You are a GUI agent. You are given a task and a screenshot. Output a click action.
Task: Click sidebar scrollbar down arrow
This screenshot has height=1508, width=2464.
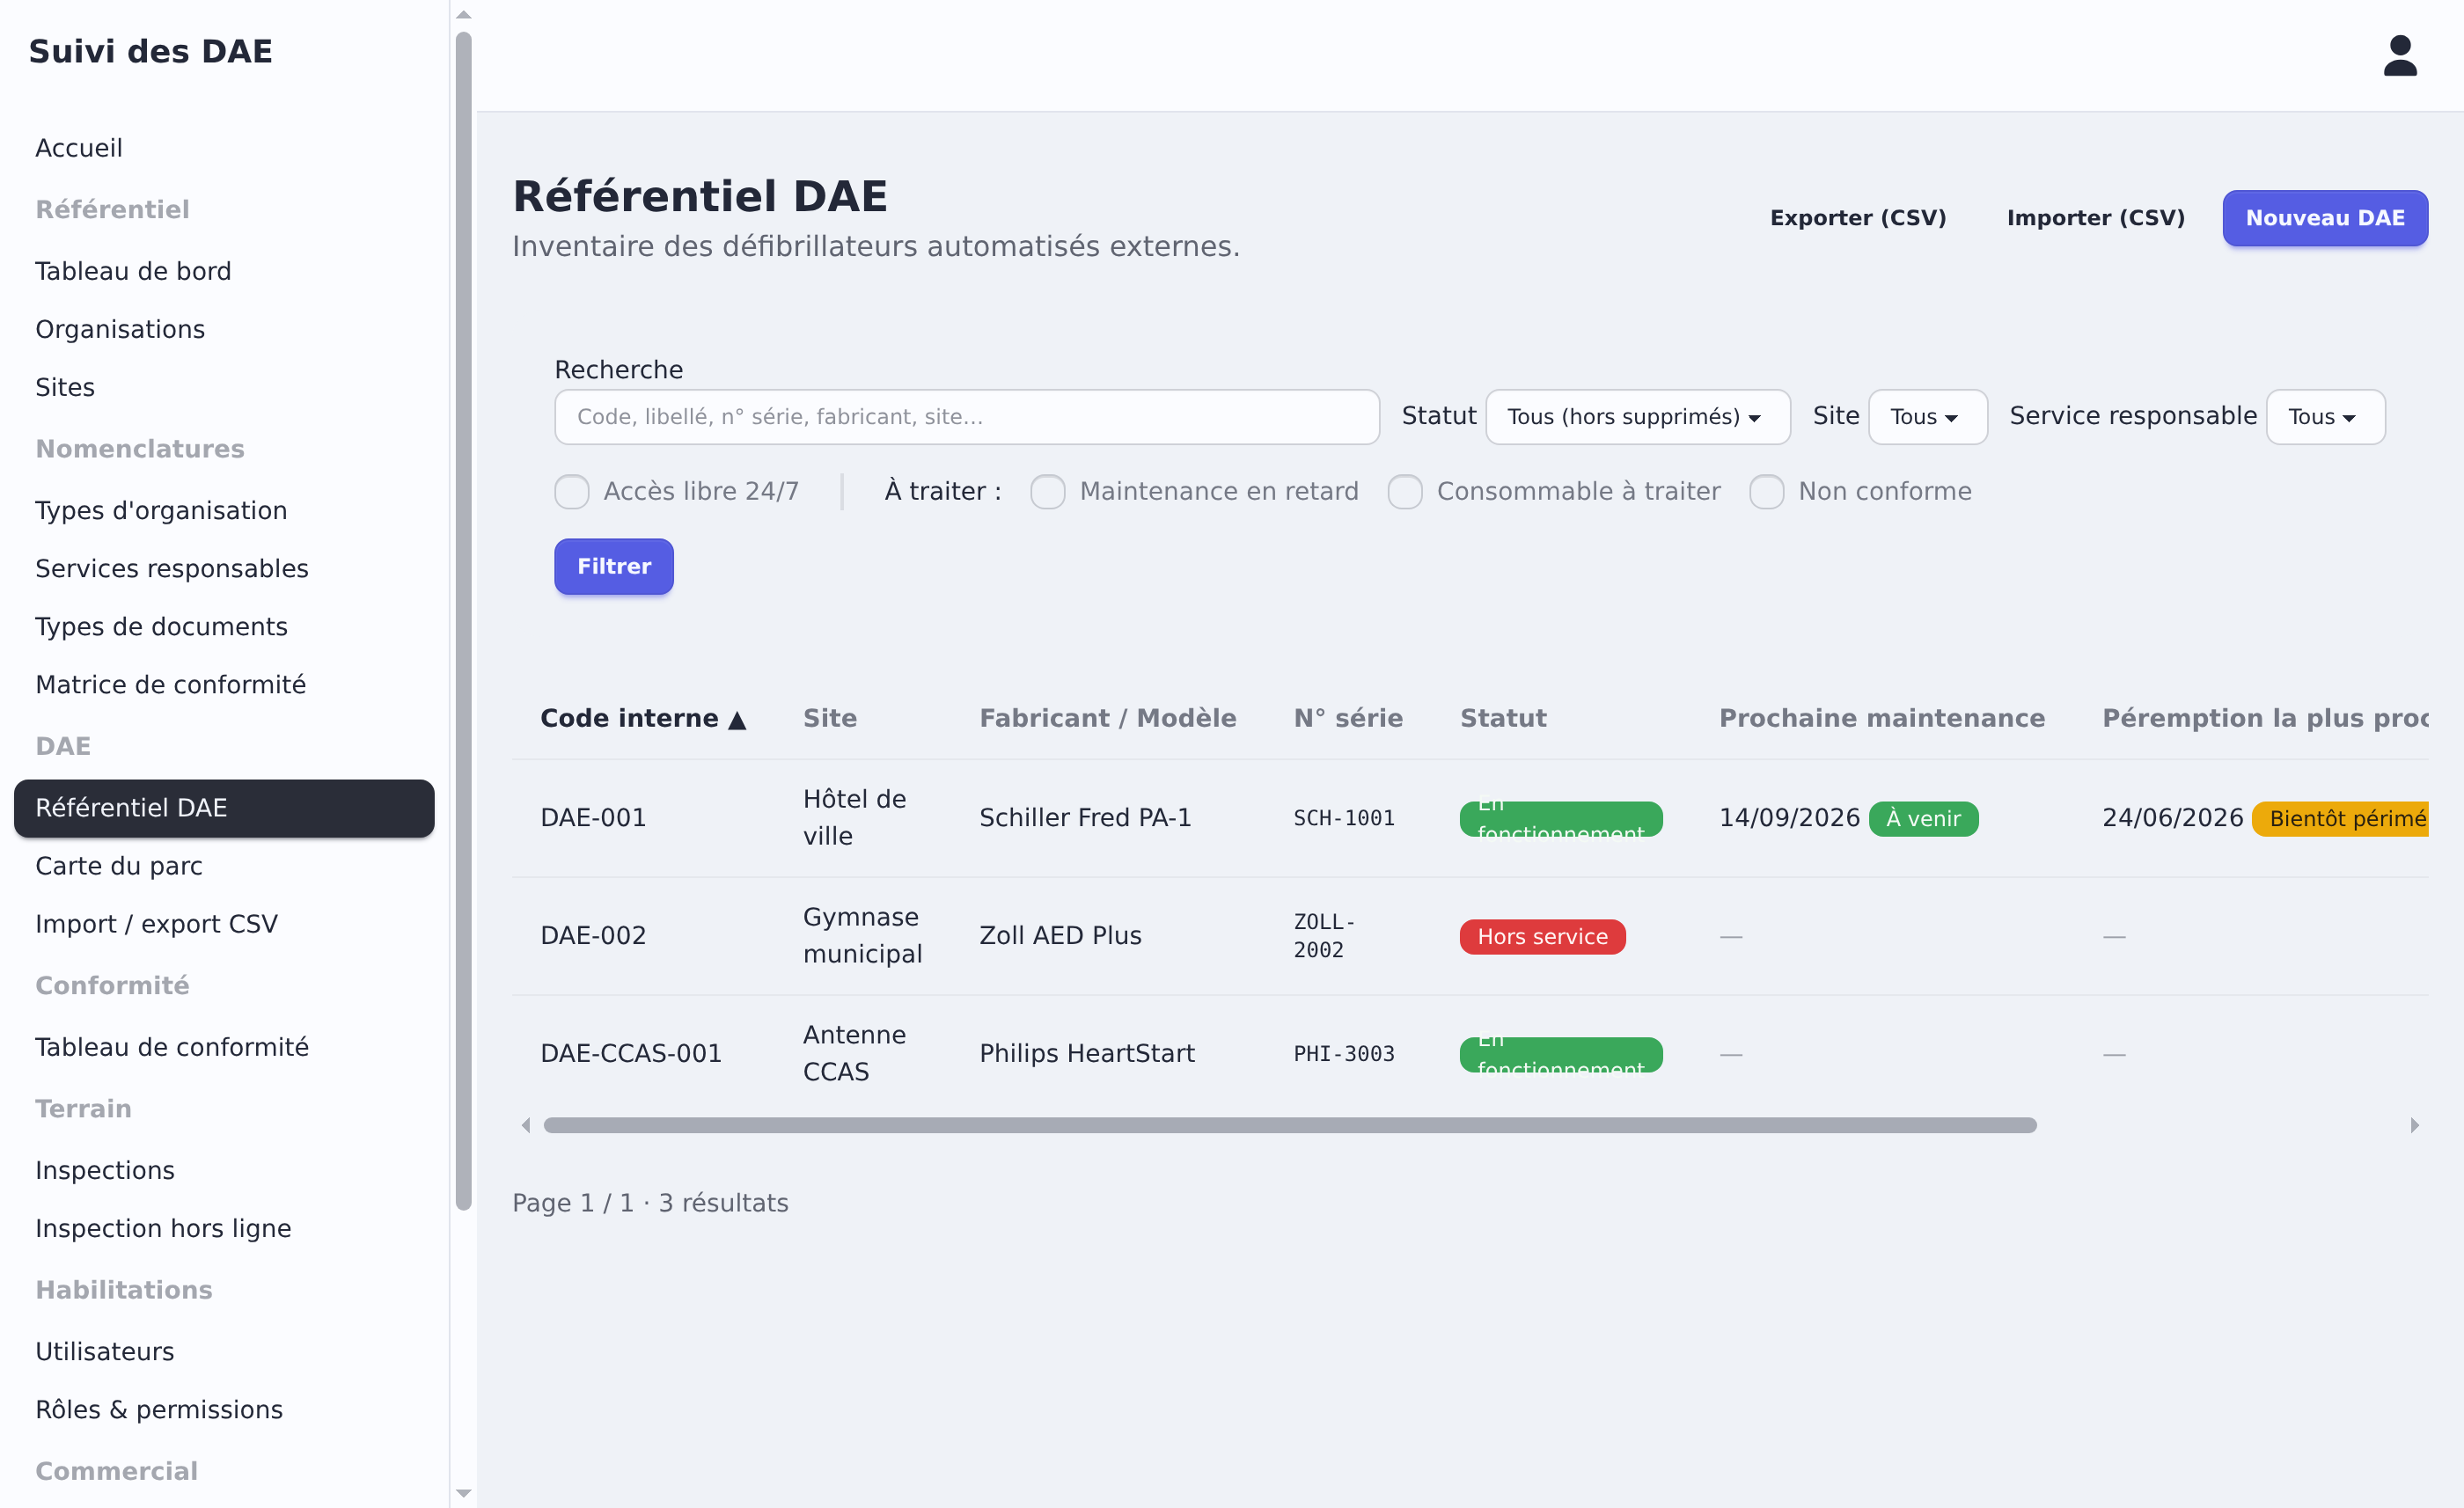[463, 1493]
